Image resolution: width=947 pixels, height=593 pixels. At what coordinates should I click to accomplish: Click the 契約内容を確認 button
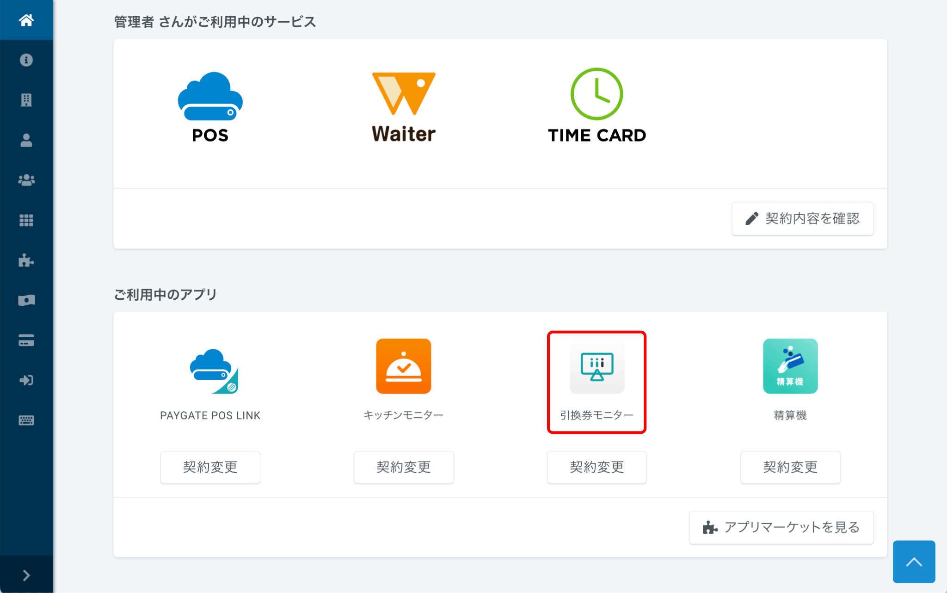pyautogui.click(x=803, y=218)
